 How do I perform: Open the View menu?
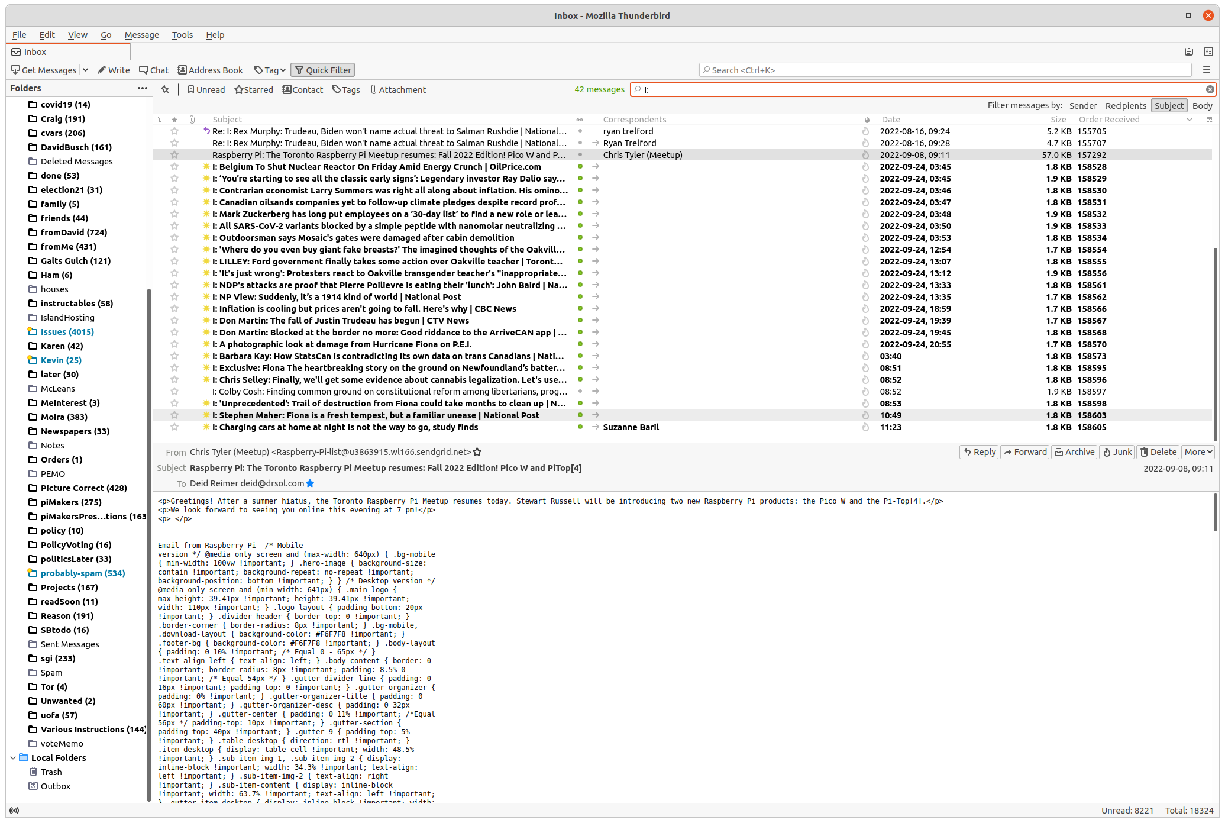[77, 35]
